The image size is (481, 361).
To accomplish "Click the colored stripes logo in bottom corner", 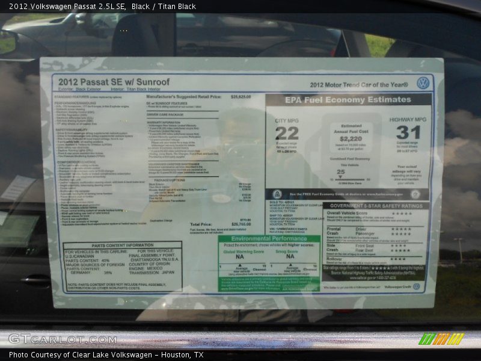I will tap(441, 339).
